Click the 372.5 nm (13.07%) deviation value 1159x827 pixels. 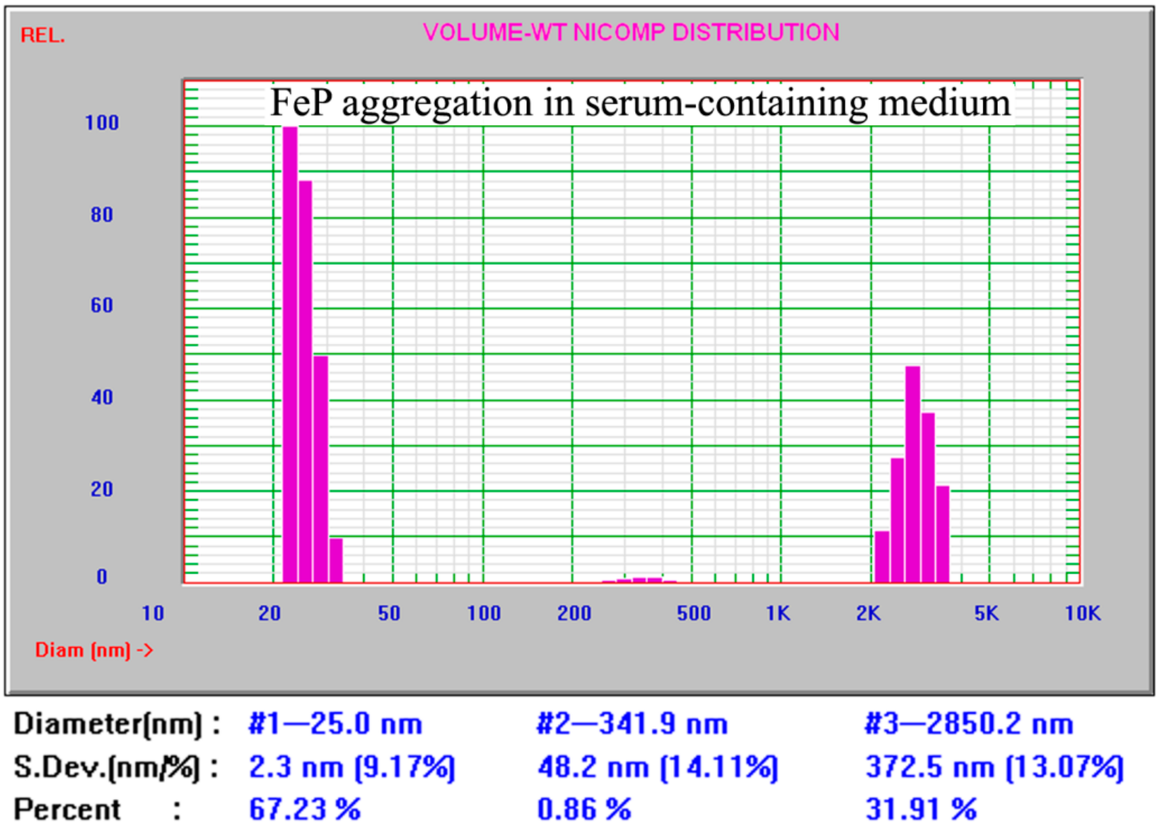994,767
